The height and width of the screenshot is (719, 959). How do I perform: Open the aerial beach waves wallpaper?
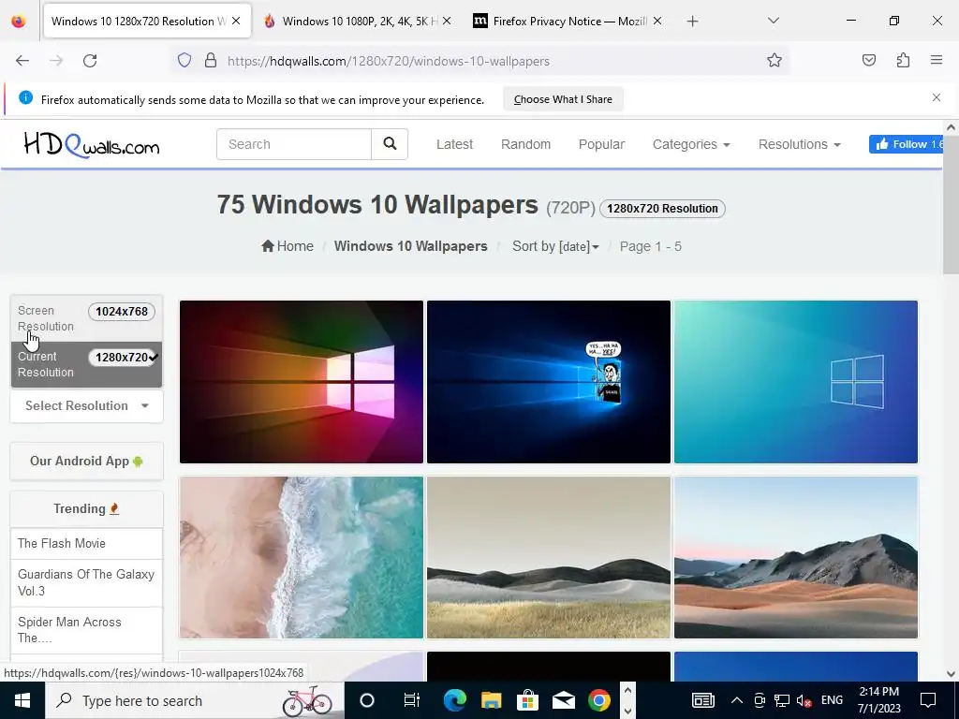pos(302,558)
